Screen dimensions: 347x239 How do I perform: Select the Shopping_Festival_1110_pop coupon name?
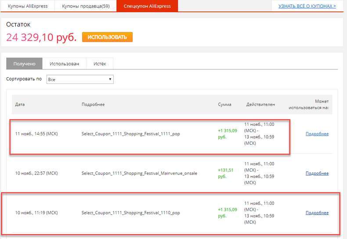(x=130, y=213)
